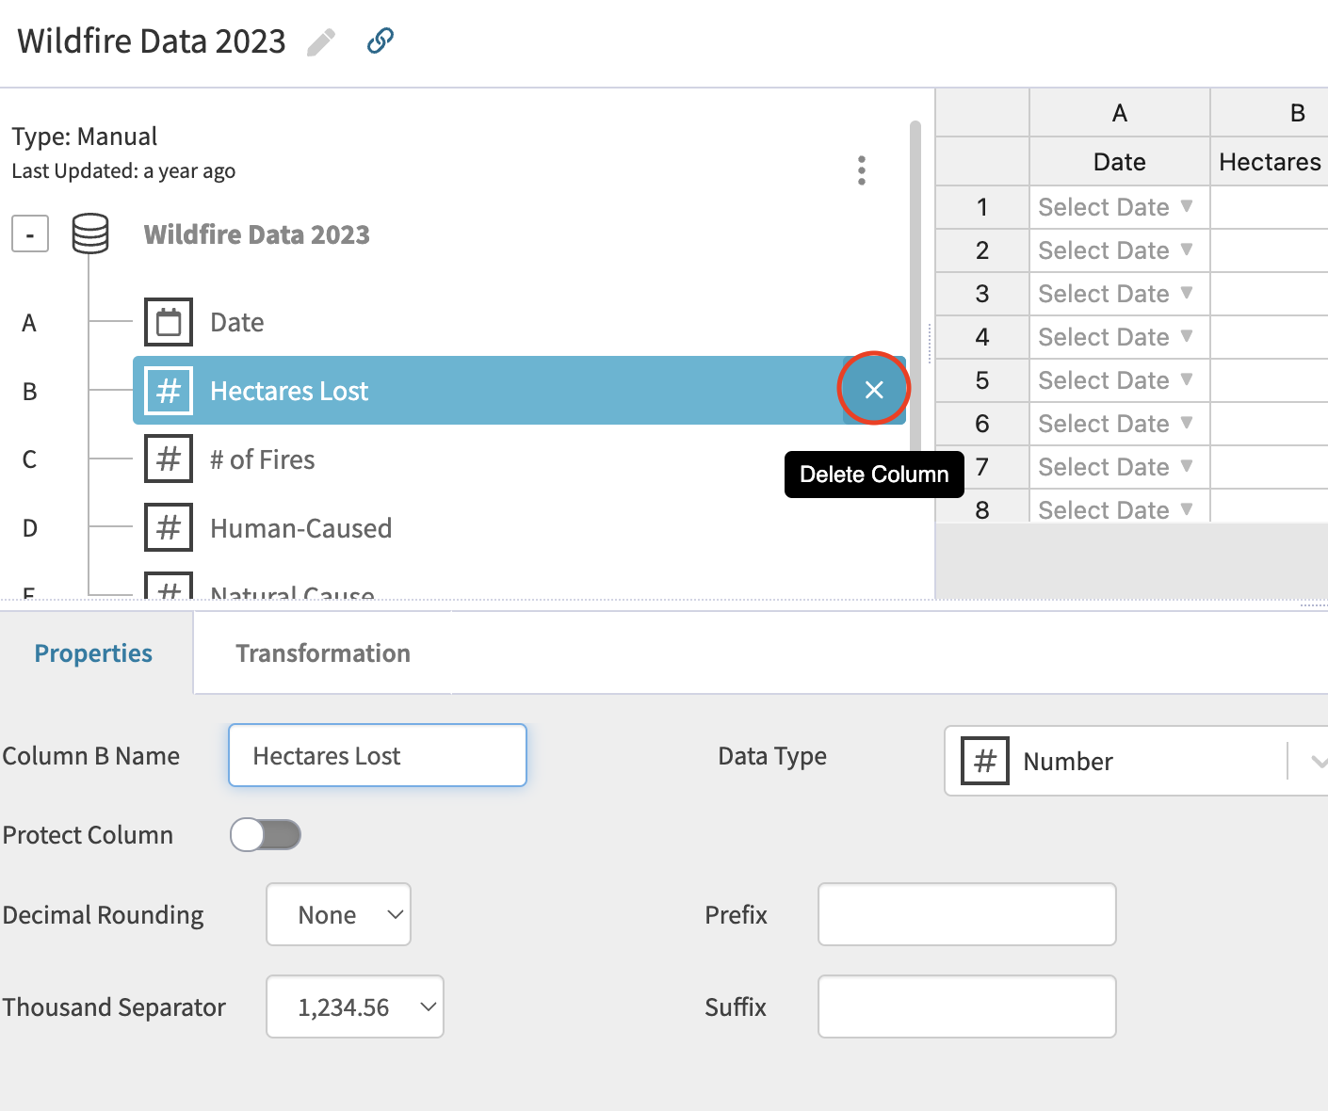Image resolution: width=1328 pixels, height=1111 pixels.
Task: Edit the Column B Name field
Action: pos(377,755)
